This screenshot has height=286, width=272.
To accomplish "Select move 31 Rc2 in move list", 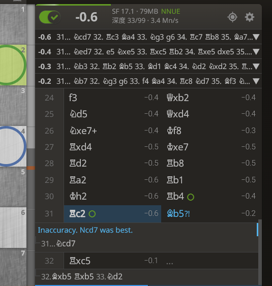I will coord(76,213).
